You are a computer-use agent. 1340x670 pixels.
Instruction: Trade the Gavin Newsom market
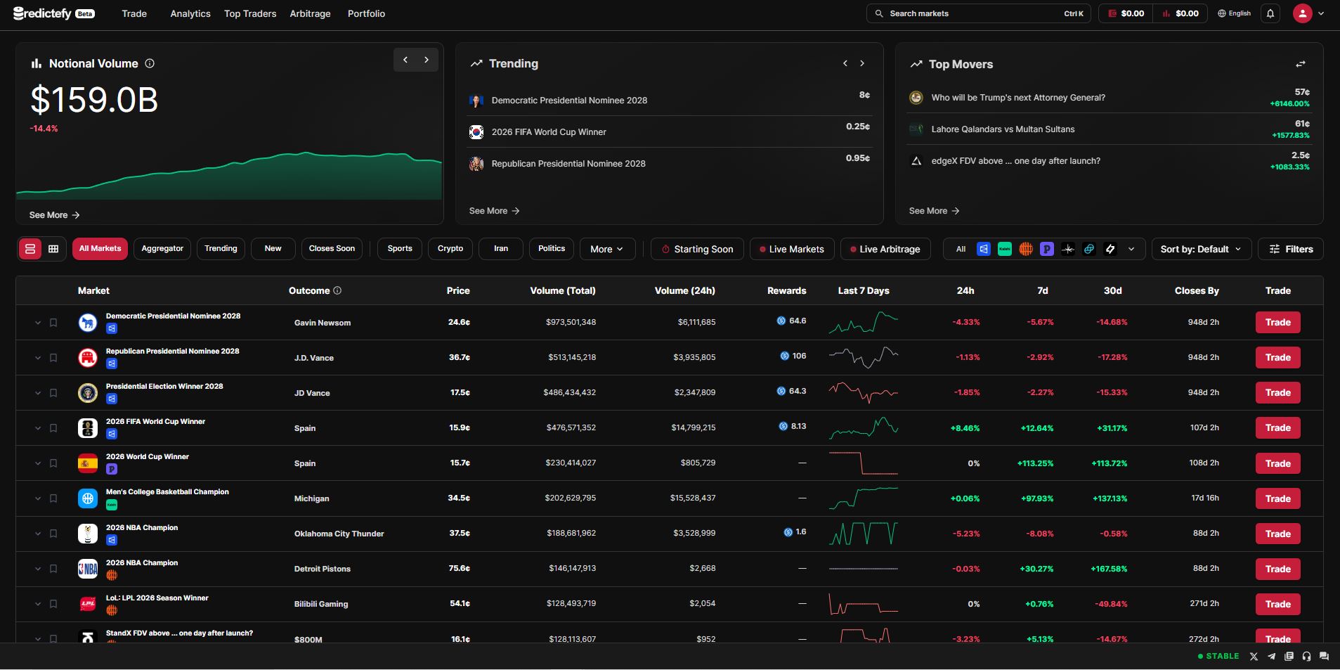coord(1277,323)
